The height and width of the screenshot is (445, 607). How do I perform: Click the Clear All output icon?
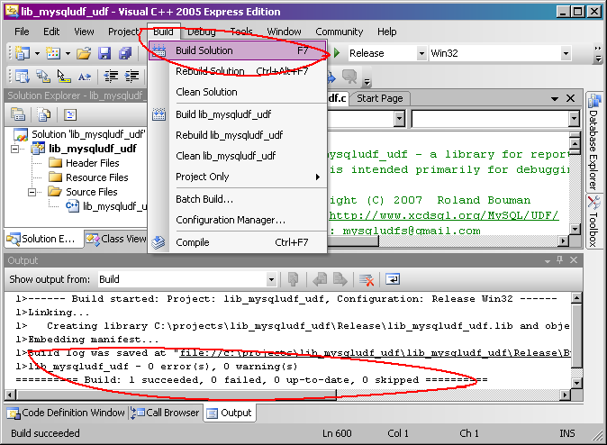367,279
